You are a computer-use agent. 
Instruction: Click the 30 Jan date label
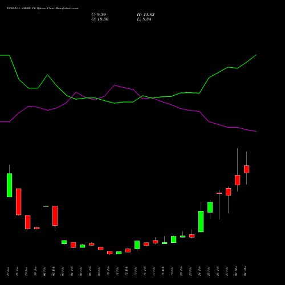coord(36,271)
